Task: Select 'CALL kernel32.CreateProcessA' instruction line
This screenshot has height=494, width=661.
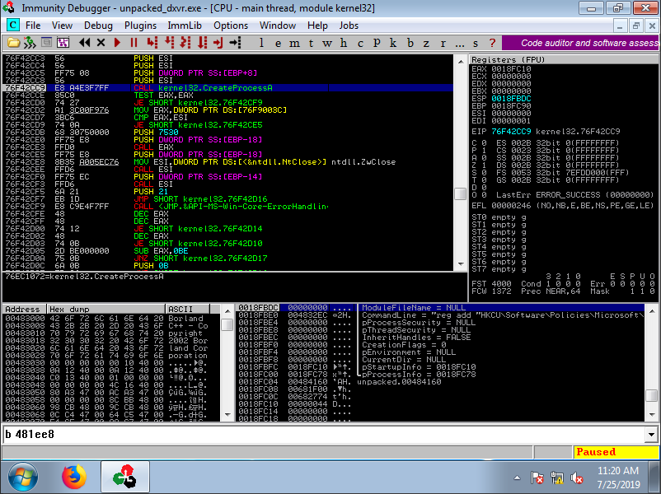Action: pyautogui.click(x=227, y=88)
